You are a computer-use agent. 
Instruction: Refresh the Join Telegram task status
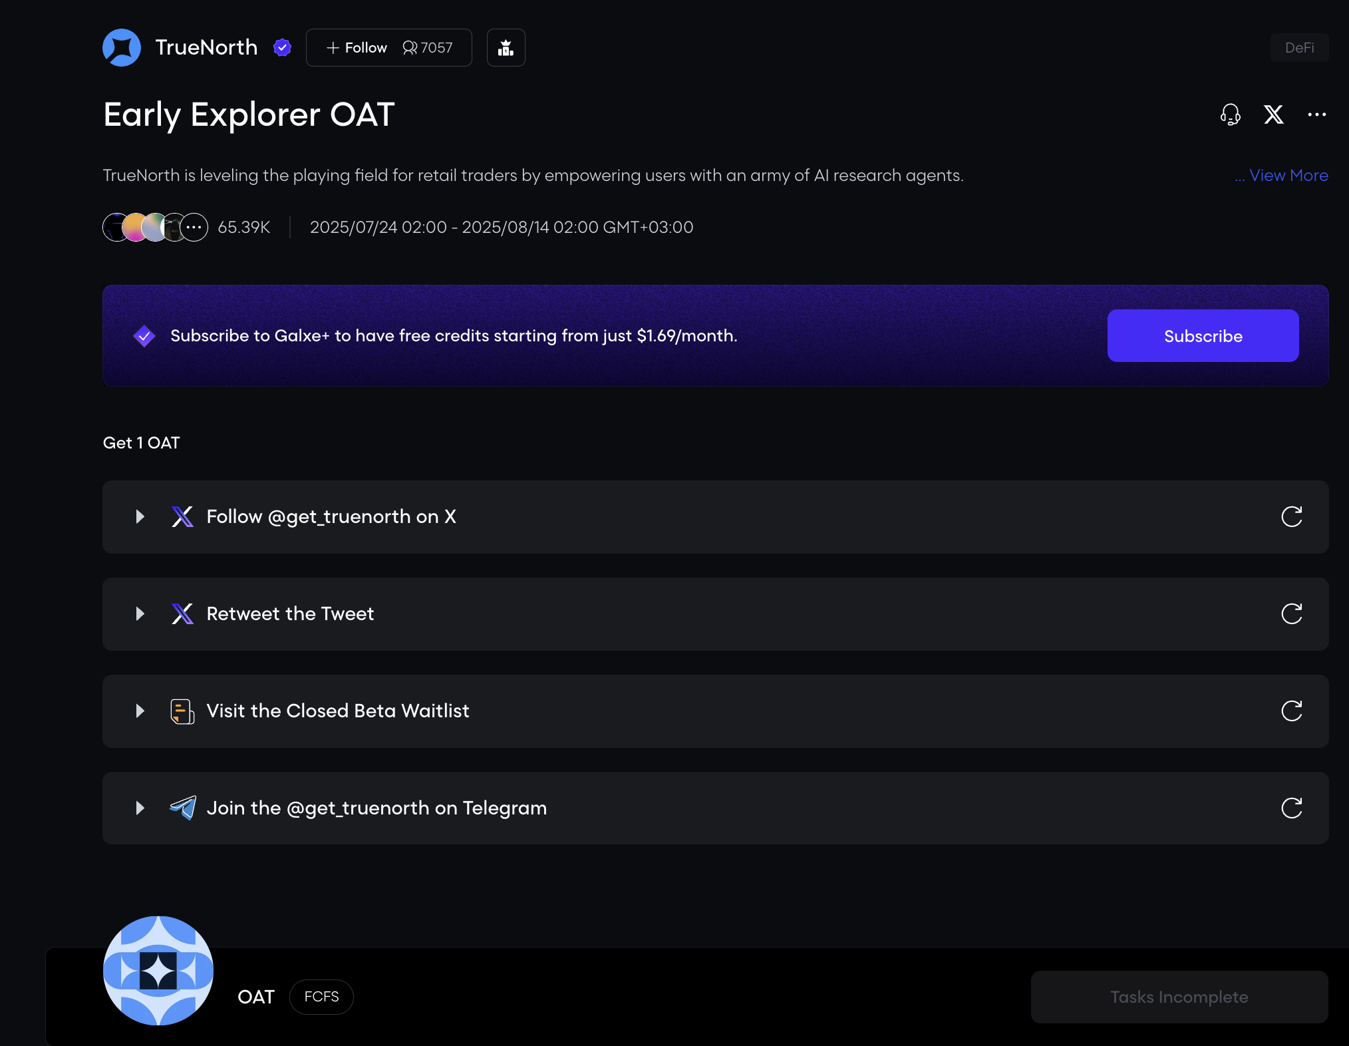pyautogui.click(x=1291, y=808)
